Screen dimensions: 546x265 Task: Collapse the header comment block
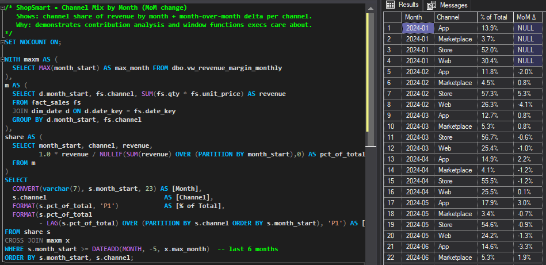2,7
